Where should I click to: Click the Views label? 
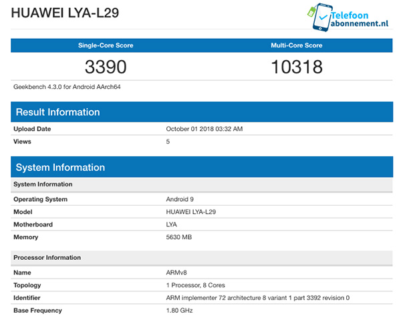point(22,142)
